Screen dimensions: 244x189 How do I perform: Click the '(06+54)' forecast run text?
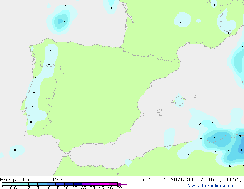(230, 180)
